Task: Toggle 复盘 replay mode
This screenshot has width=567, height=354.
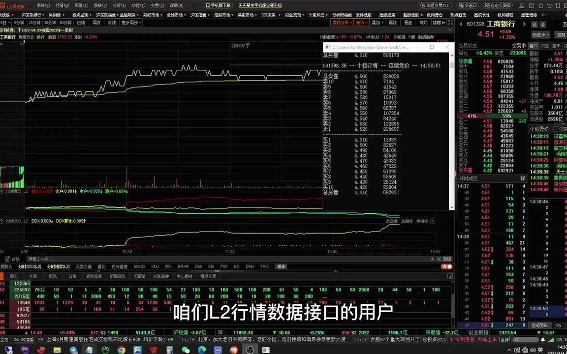Action: click(409, 22)
